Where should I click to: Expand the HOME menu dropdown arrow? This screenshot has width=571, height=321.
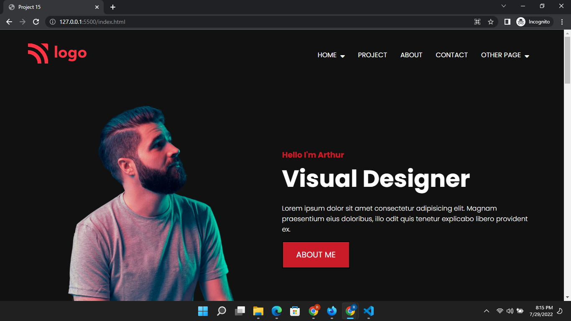[x=342, y=56]
